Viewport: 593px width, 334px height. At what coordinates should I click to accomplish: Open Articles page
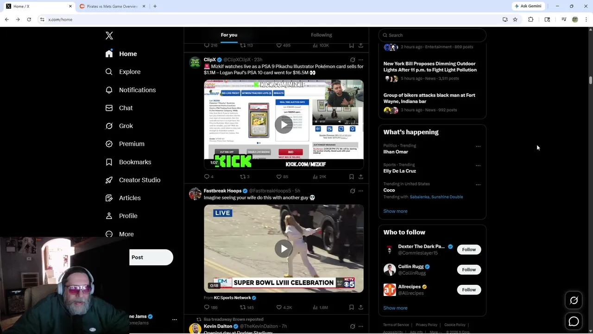[x=123, y=198]
